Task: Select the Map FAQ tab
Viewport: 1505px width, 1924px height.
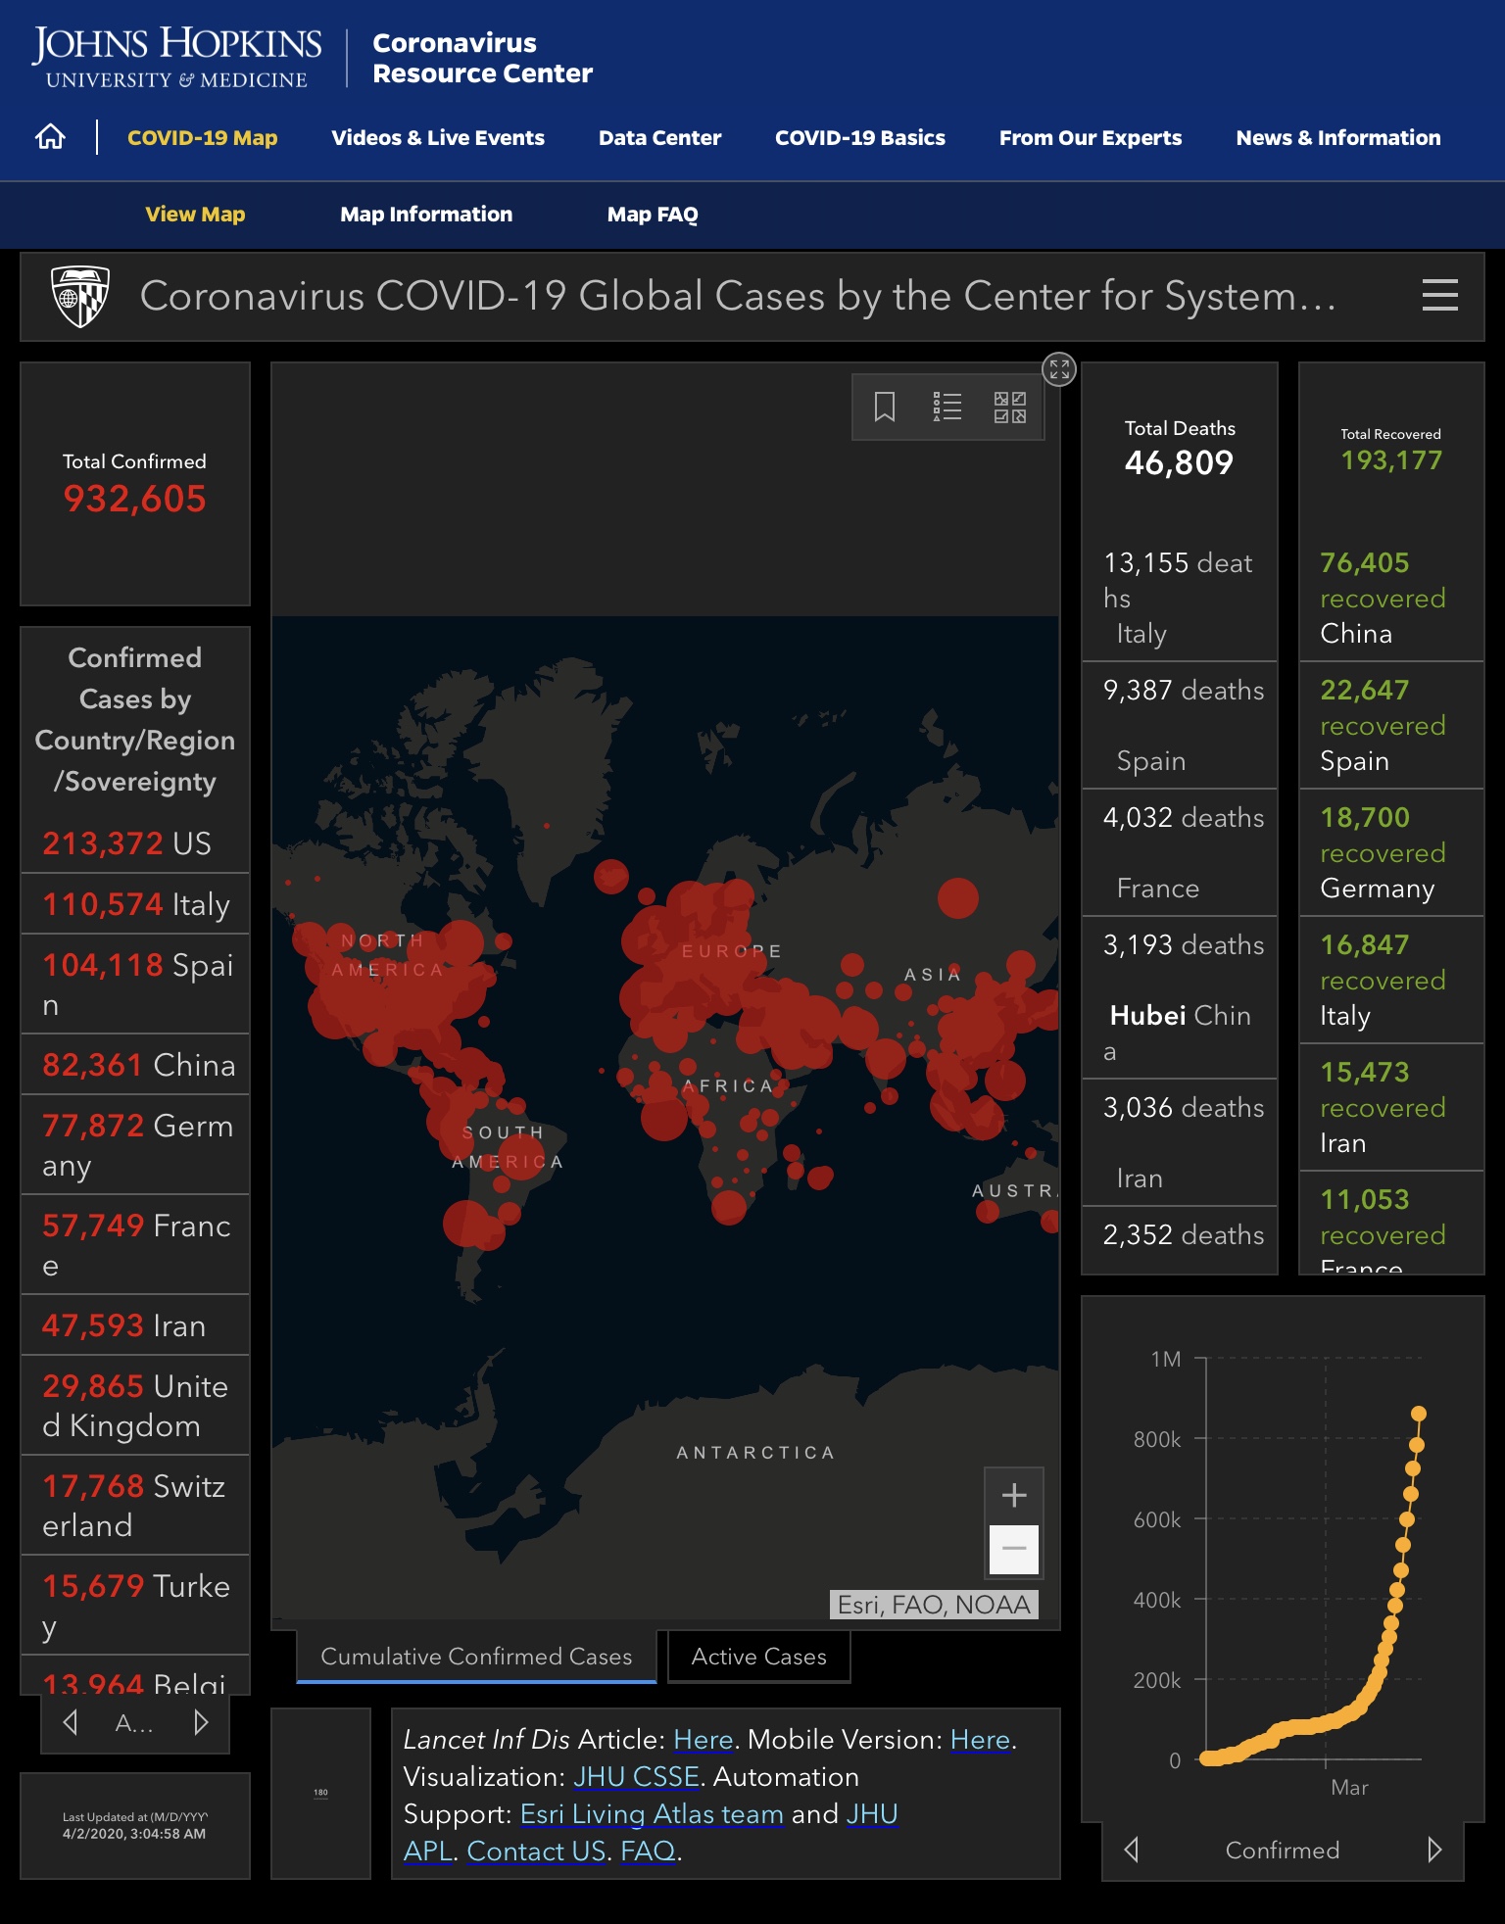Action: point(653,215)
